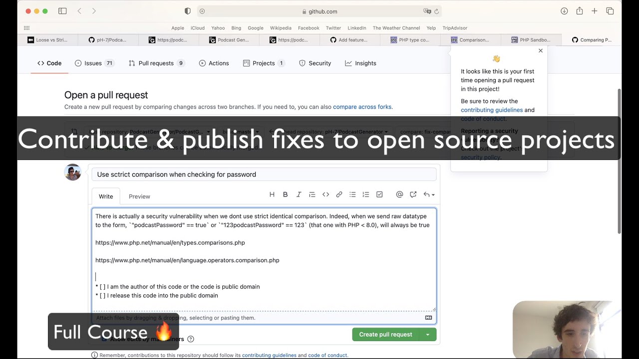Screen dimensions: 639x359
Task: Open Wikipedia bookmark
Action: click(281, 28)
